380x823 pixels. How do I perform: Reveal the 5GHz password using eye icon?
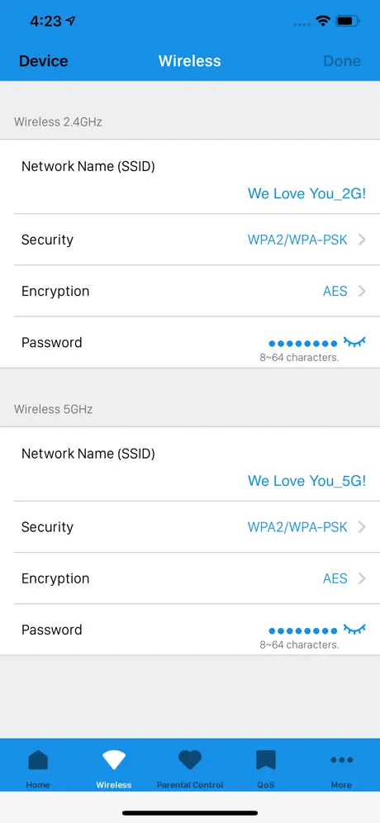[354, 630]
